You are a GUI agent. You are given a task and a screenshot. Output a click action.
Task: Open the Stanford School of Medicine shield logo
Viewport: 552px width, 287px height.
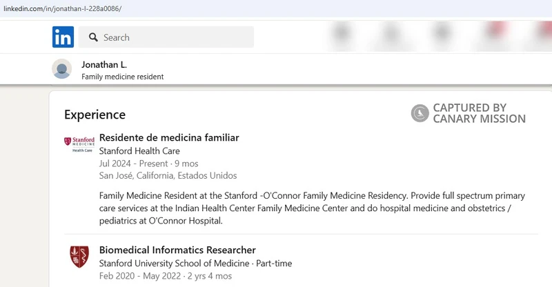pyautogui.click(x=79, y=257)
